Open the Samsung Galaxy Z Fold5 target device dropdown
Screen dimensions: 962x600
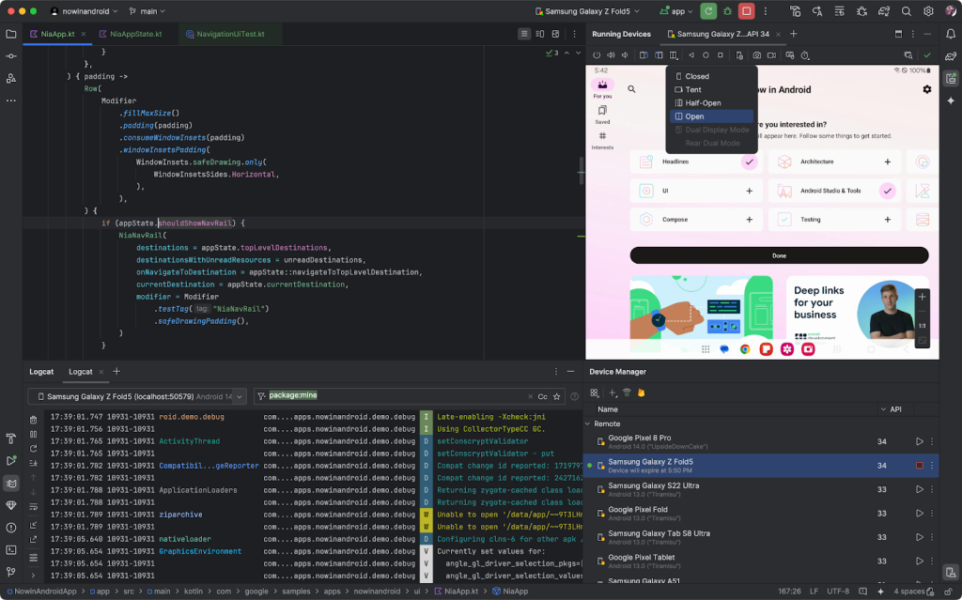587,10
